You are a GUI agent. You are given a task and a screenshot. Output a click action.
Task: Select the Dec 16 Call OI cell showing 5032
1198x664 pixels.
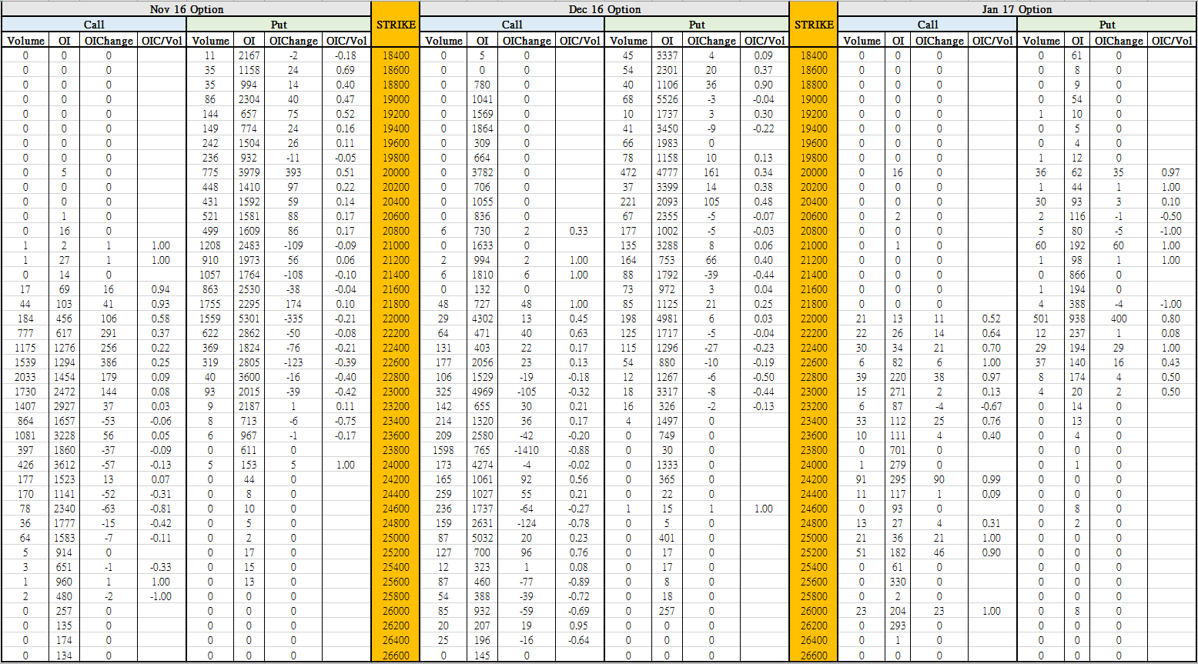[482, 538]
